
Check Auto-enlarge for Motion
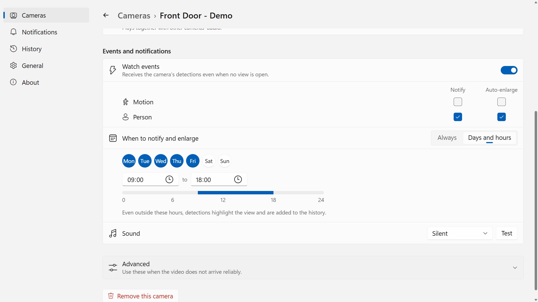(x=502, y=102)
